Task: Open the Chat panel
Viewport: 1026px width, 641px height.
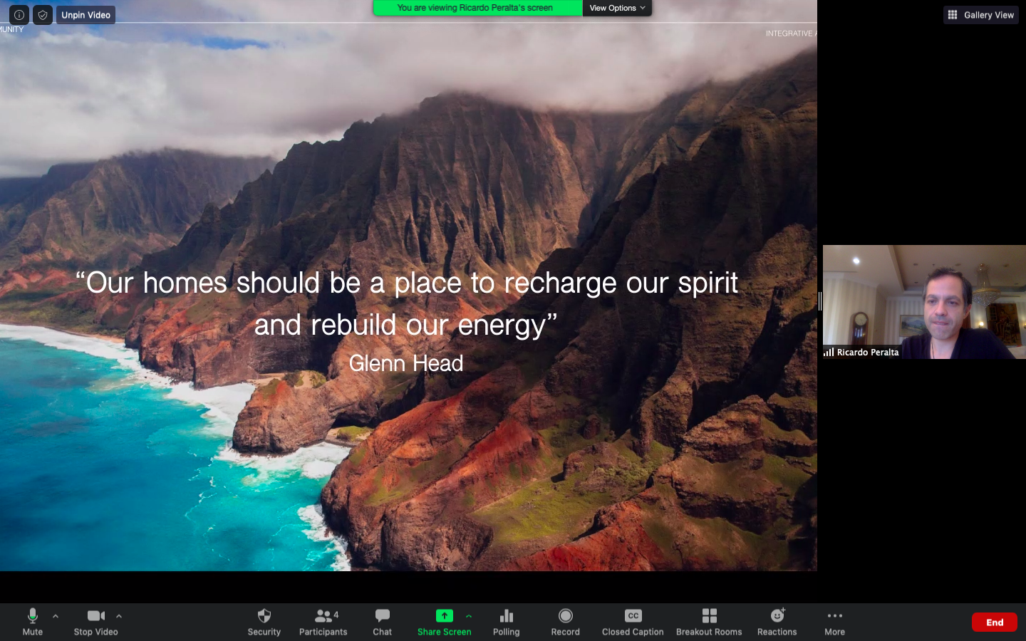Action: pyautogui.click(x=383, y=622)
